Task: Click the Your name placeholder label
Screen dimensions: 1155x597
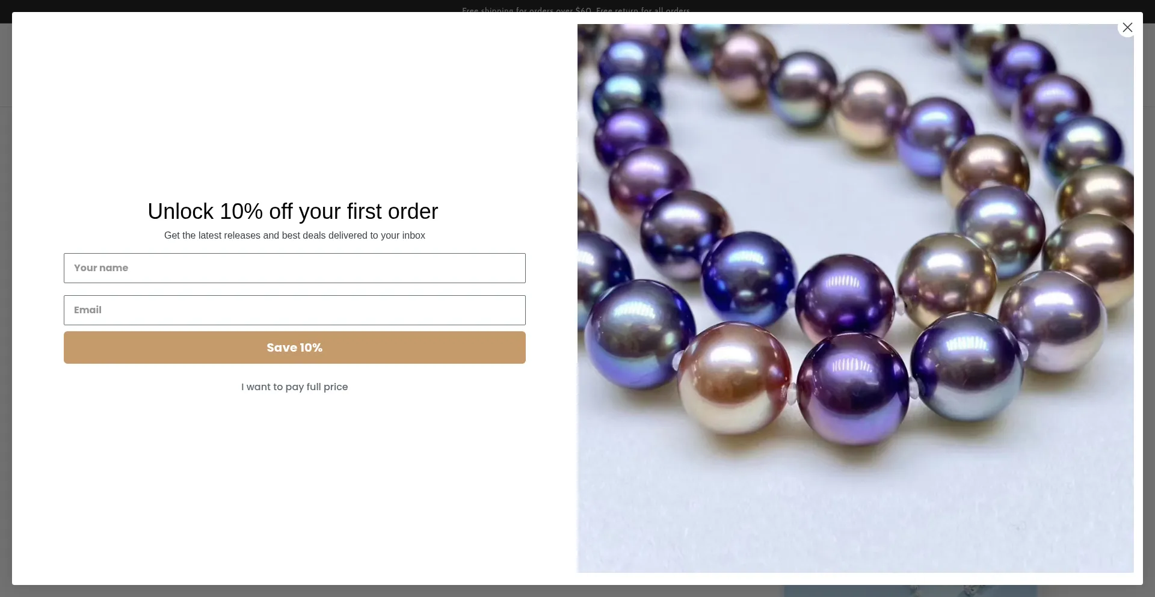Action: (x=101, y=268)
